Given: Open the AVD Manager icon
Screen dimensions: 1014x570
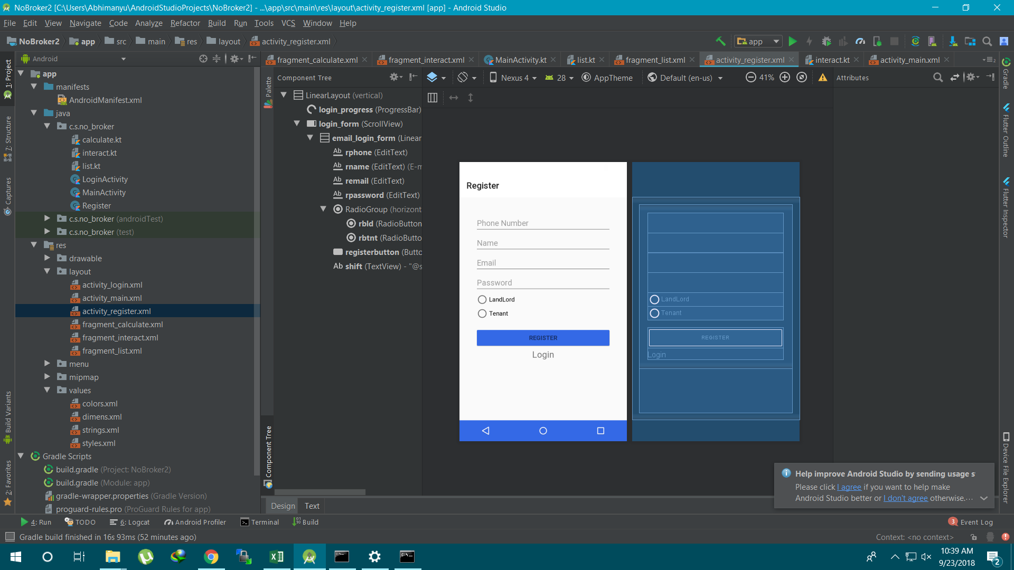Looking at the screenshot, I should tap(932, 41).
